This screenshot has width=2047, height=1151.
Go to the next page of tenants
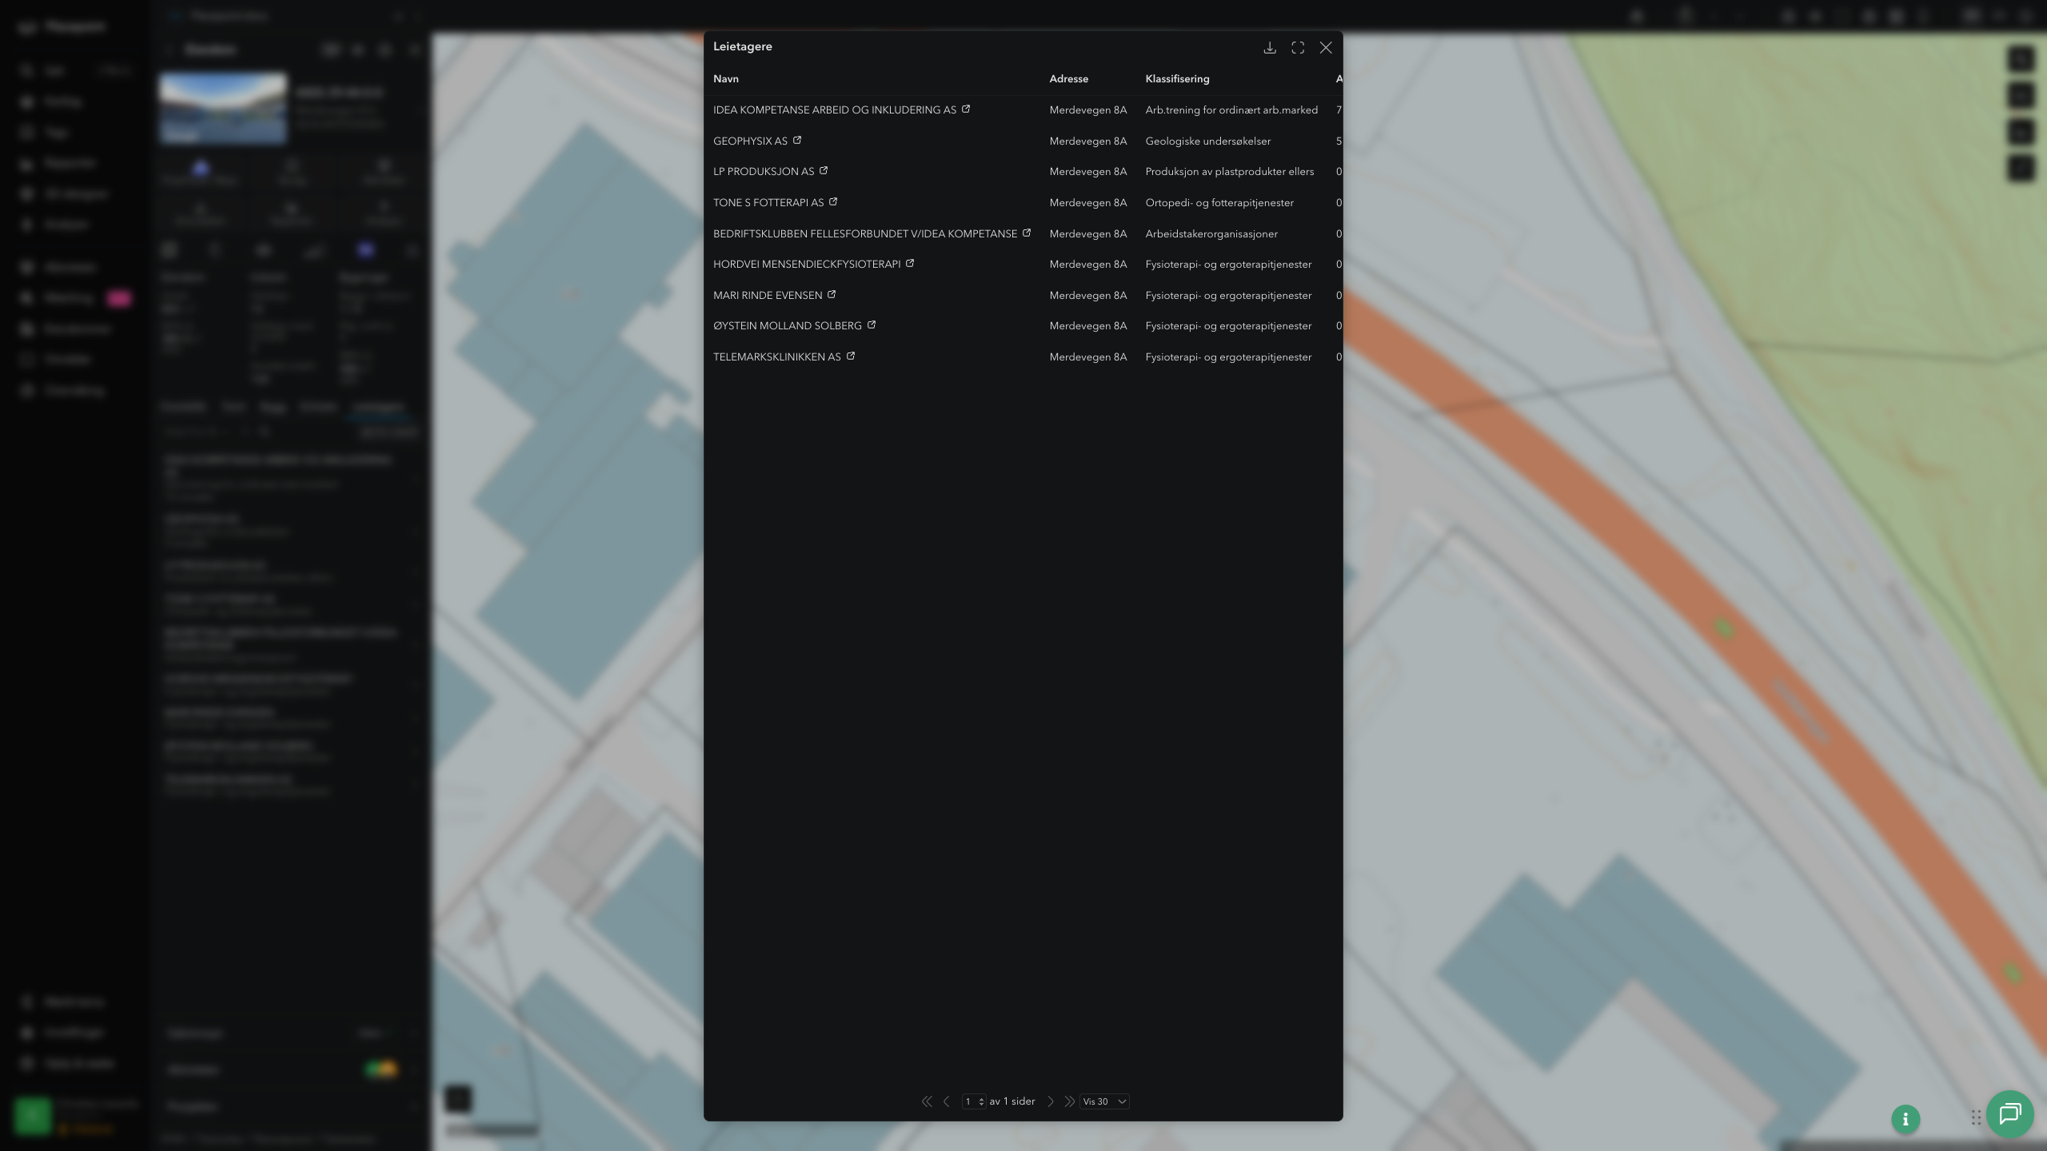[1051, 1101]
